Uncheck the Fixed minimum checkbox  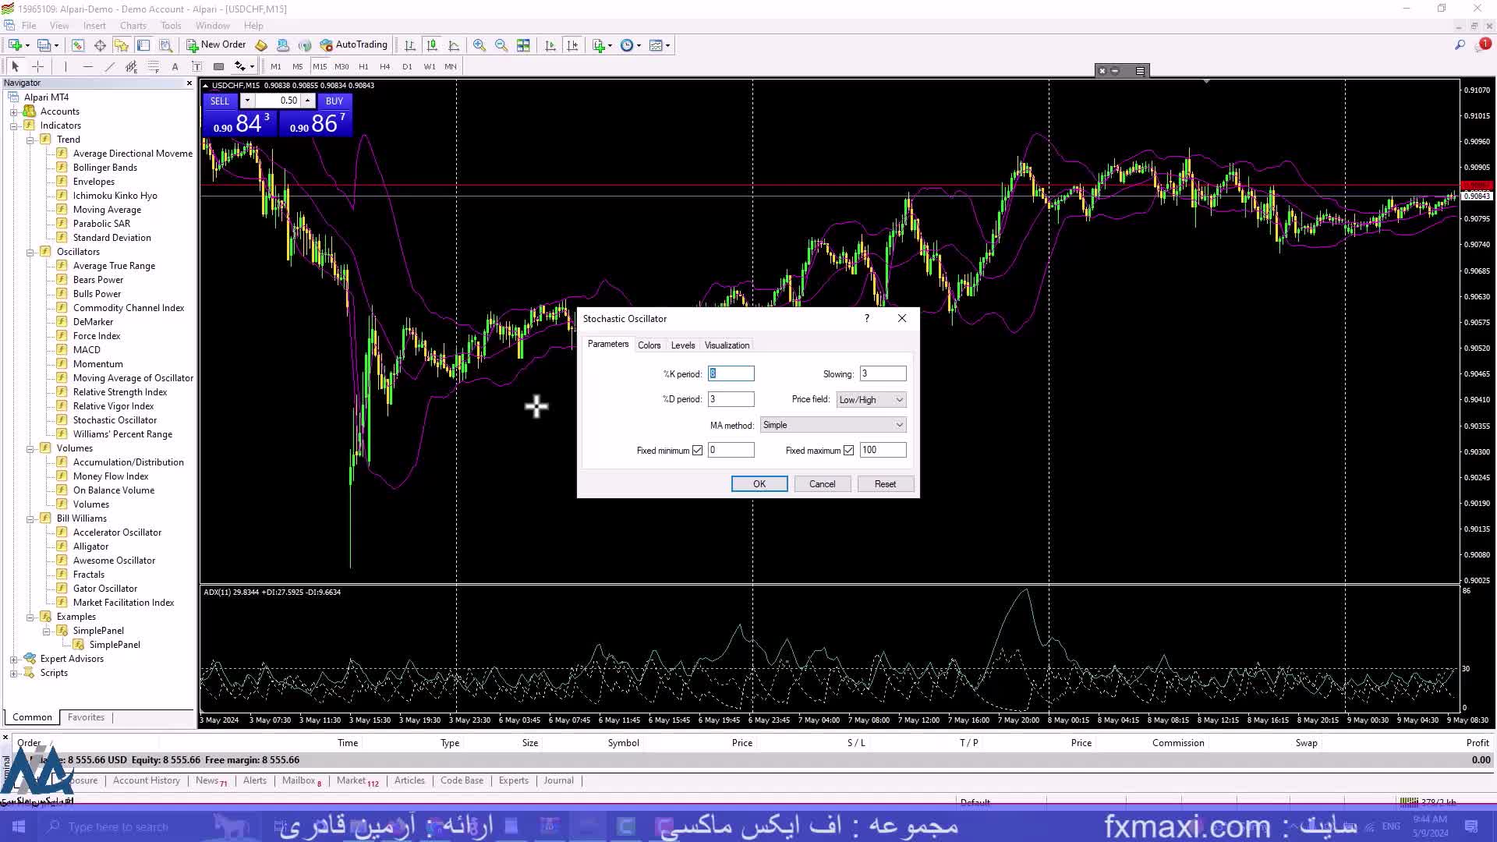[698, 451]
